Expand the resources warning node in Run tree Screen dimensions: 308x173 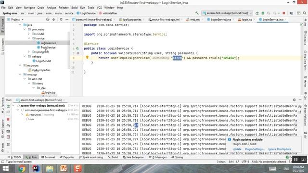pyautogui.click(x=22, y=114)
